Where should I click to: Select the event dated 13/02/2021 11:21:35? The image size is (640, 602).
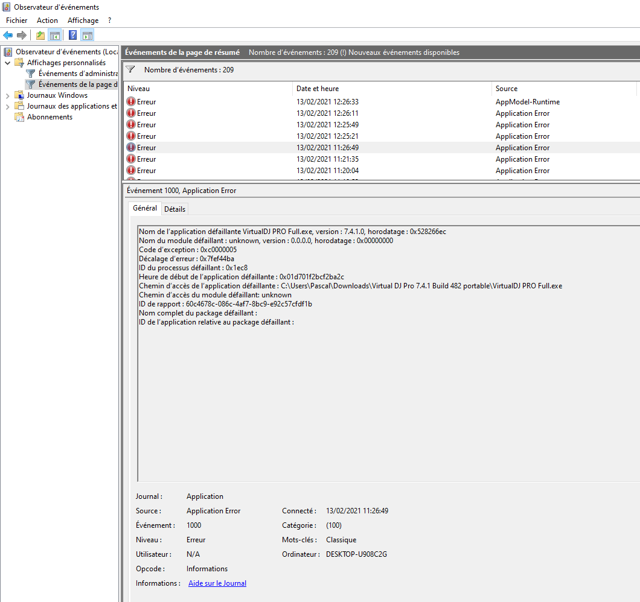coord(382,159)
